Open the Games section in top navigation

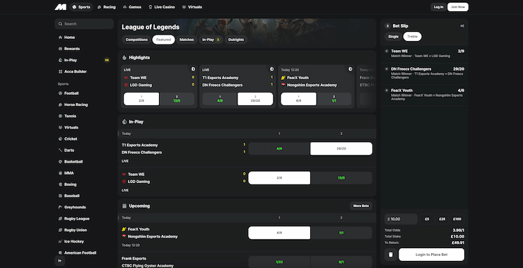point(132,7)
